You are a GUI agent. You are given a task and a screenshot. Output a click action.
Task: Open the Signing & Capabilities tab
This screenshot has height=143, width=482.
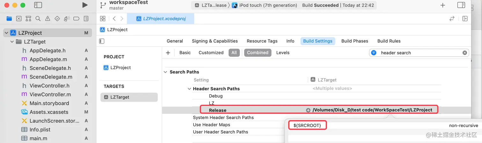tap(215, 41)
